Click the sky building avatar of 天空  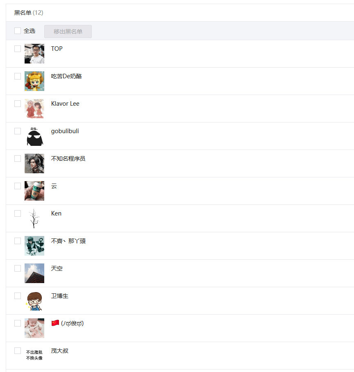pyautogui.click(x=34, y=273)
